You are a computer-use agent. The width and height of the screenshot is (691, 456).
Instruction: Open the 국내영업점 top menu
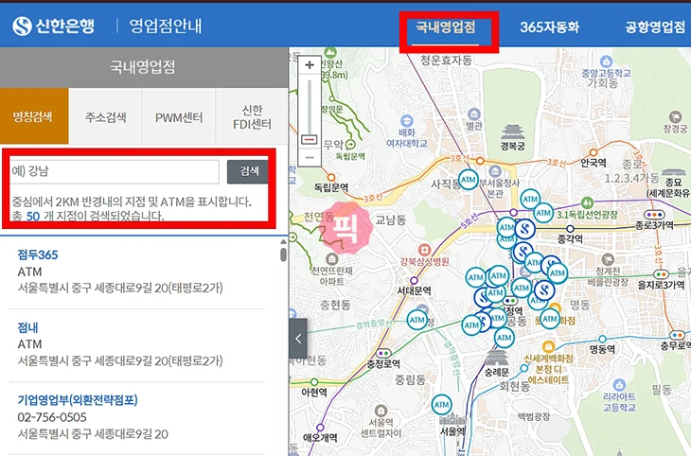pos(446,26)
